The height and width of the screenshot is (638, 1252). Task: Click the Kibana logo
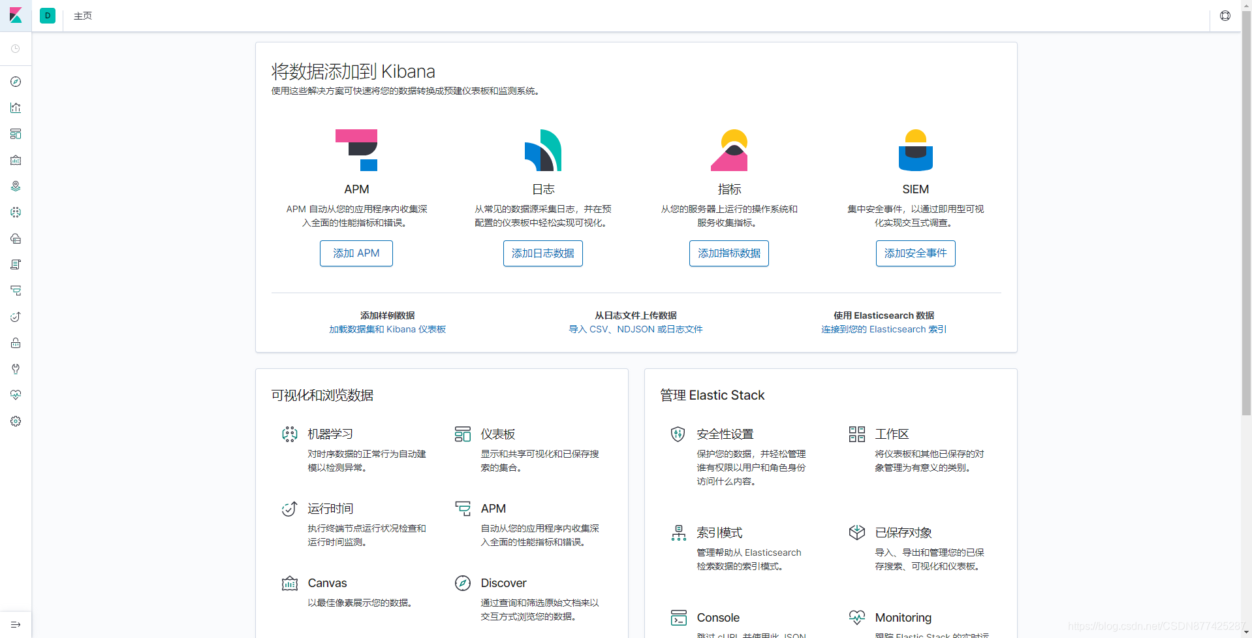tap(16, 16)
